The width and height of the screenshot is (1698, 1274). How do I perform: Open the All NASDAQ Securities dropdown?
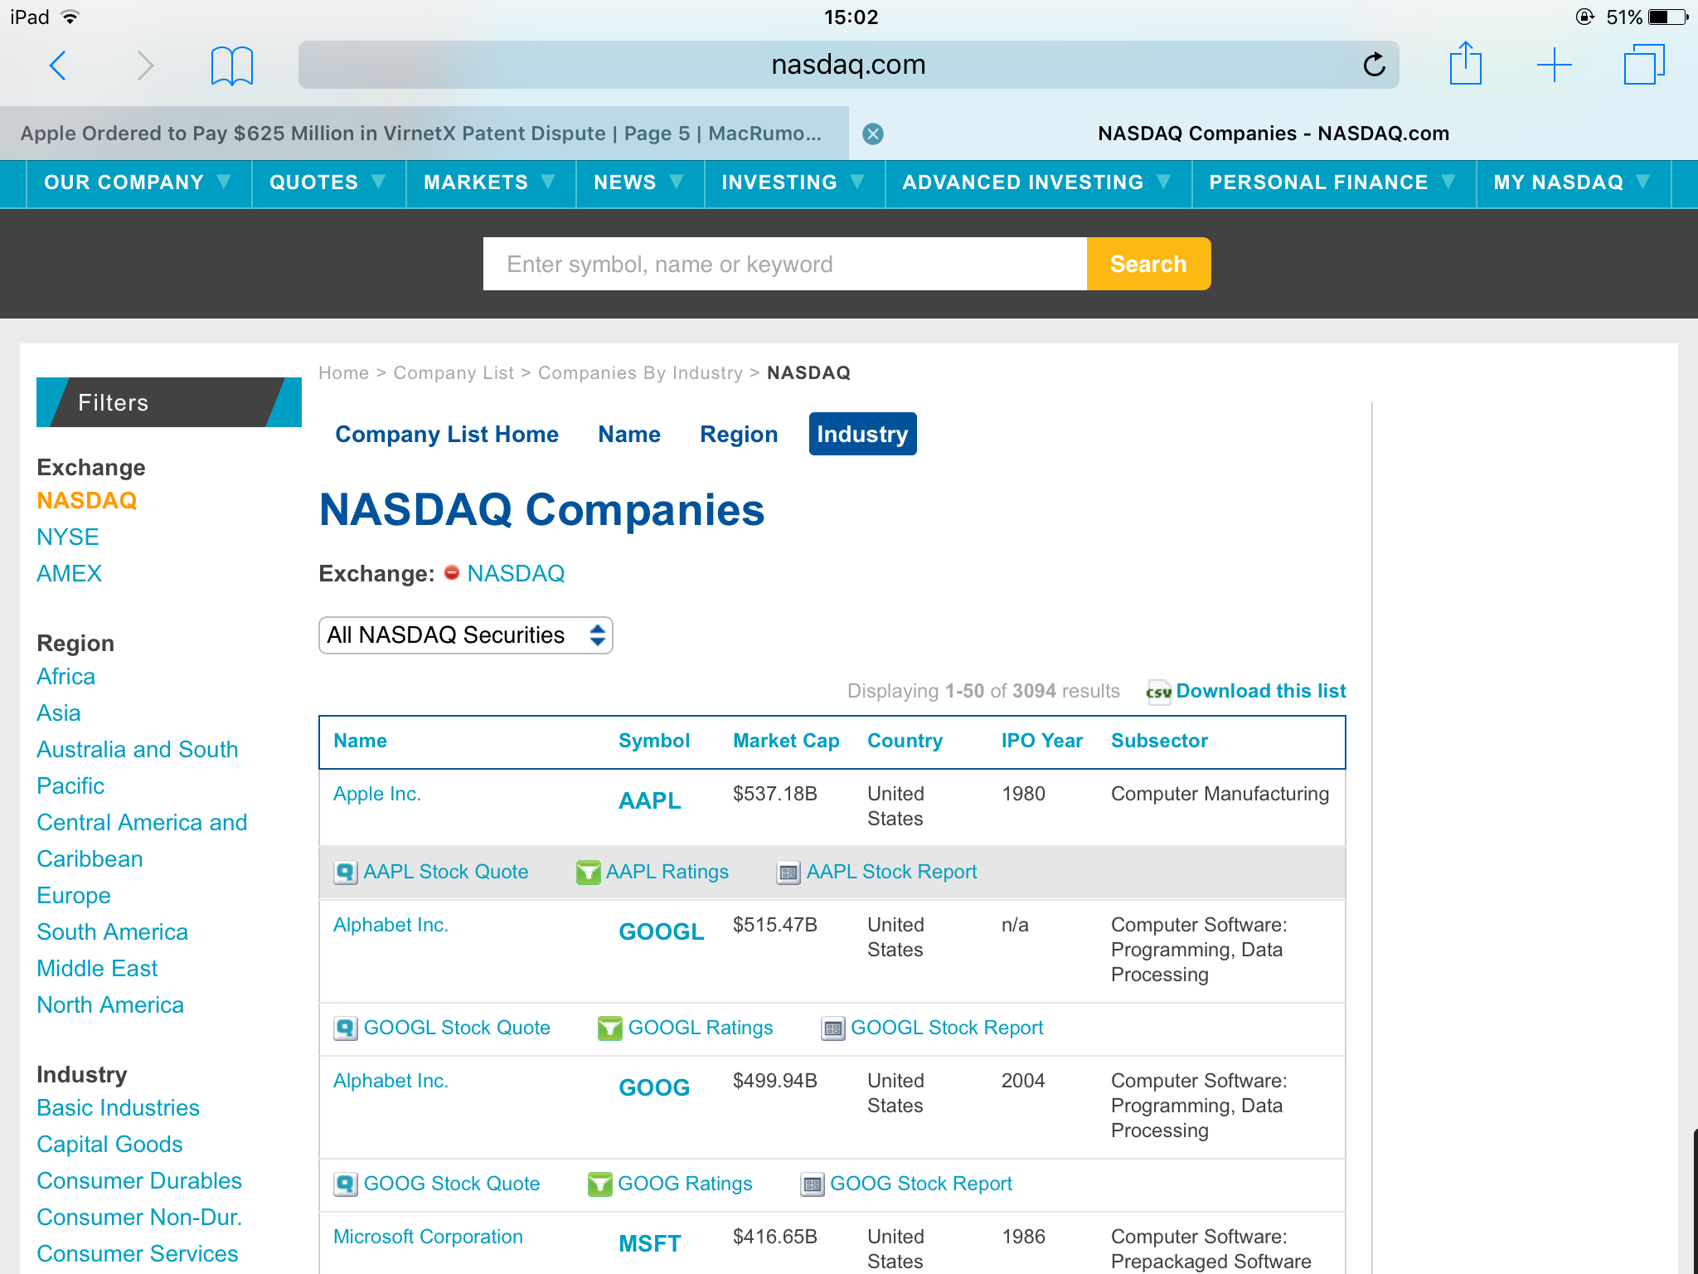click(466, 635)
